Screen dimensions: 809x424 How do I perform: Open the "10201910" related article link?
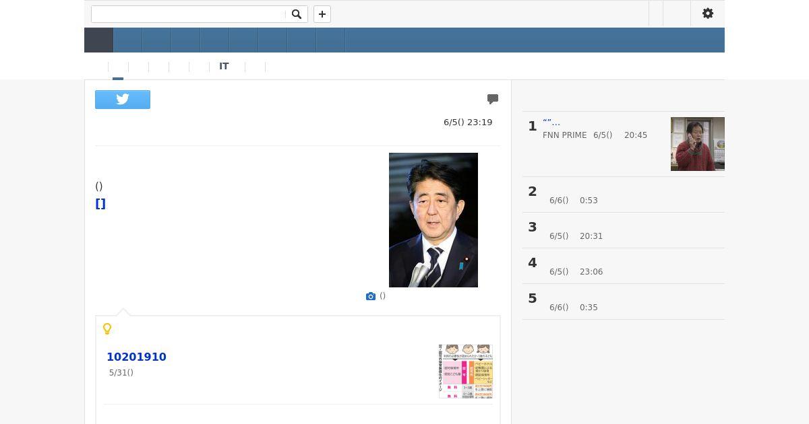click(x=136, y=357)
